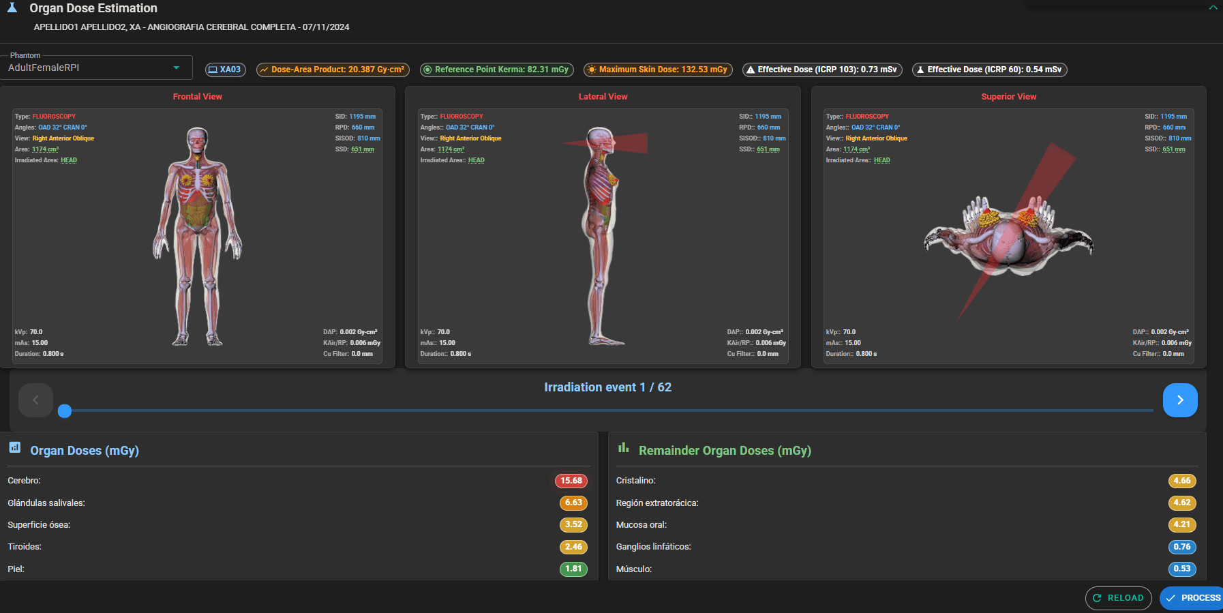Click the laptop icon in the XA03 chip
1223x613 pixels.
213,70
